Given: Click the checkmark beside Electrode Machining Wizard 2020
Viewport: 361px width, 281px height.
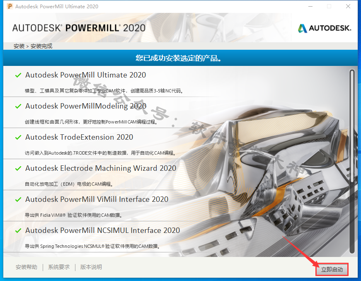Looking at the screenshot, I should (x=18, y=168).
